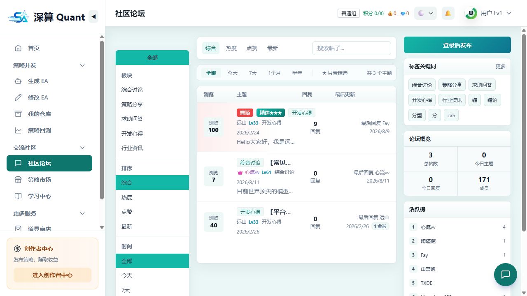The image size is (527, 296).
Task: Select 综合讨论 in the left 板块 list
Action: tap(152, 90)
